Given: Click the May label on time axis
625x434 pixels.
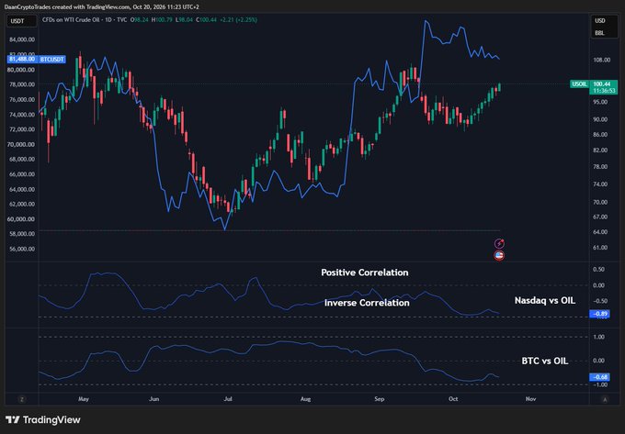Looking at the screenshot, I should pyautogui.click(x=84, y=399).
